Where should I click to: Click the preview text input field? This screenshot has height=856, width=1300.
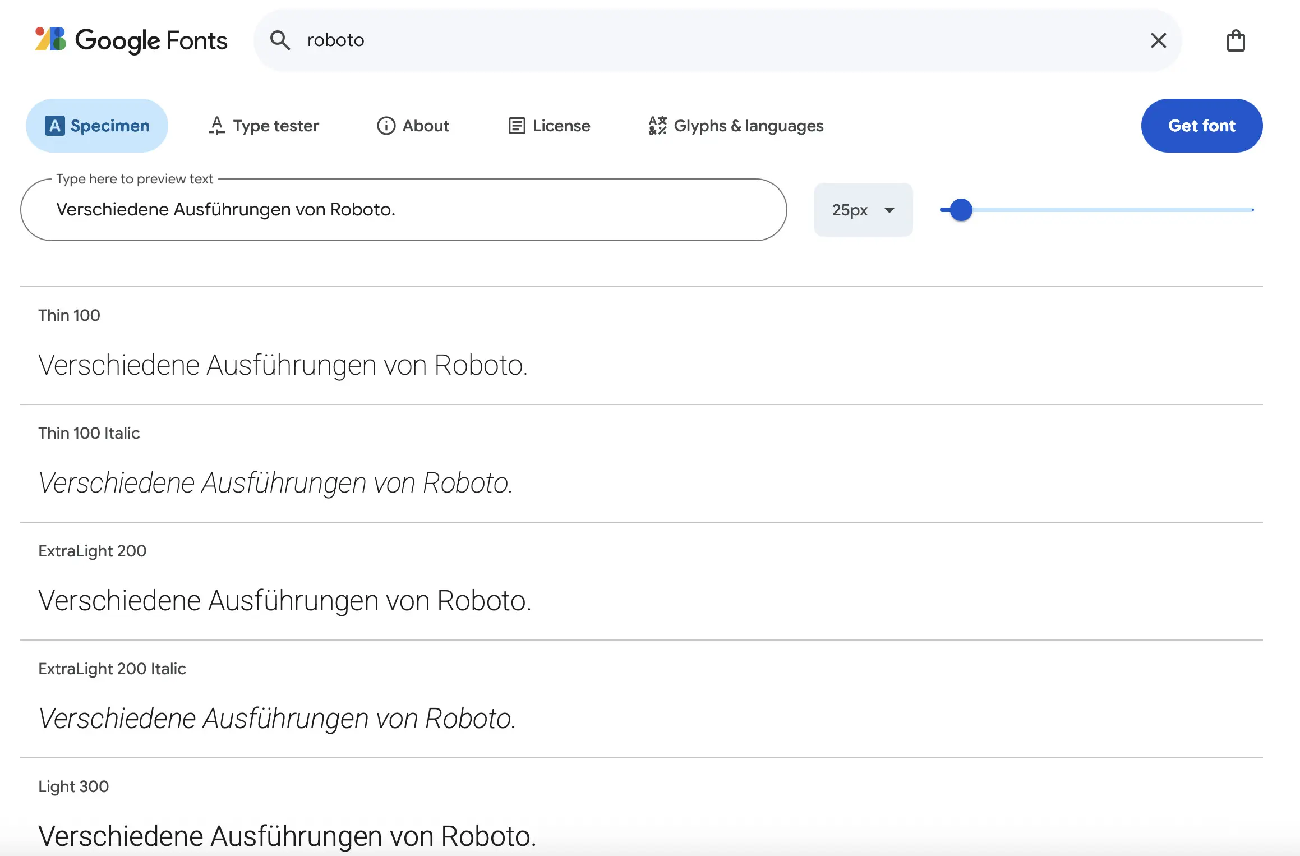point(403,209)
